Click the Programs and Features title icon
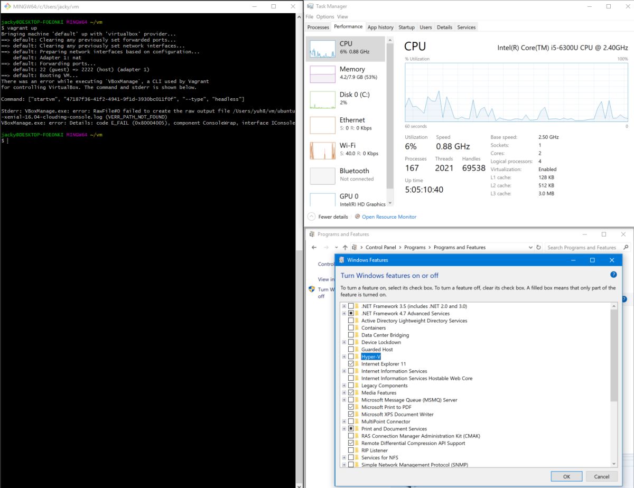The image size is (634, 488). click(312, 234)
